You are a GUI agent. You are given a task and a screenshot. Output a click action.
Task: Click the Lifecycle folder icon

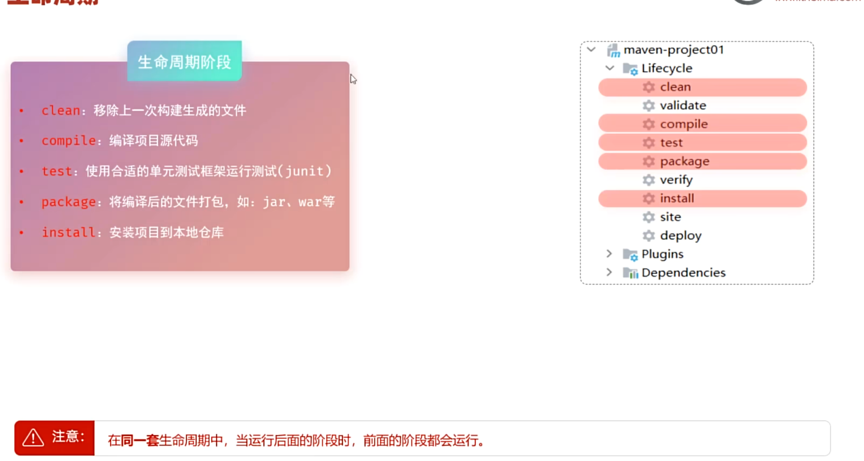point(630,69)
